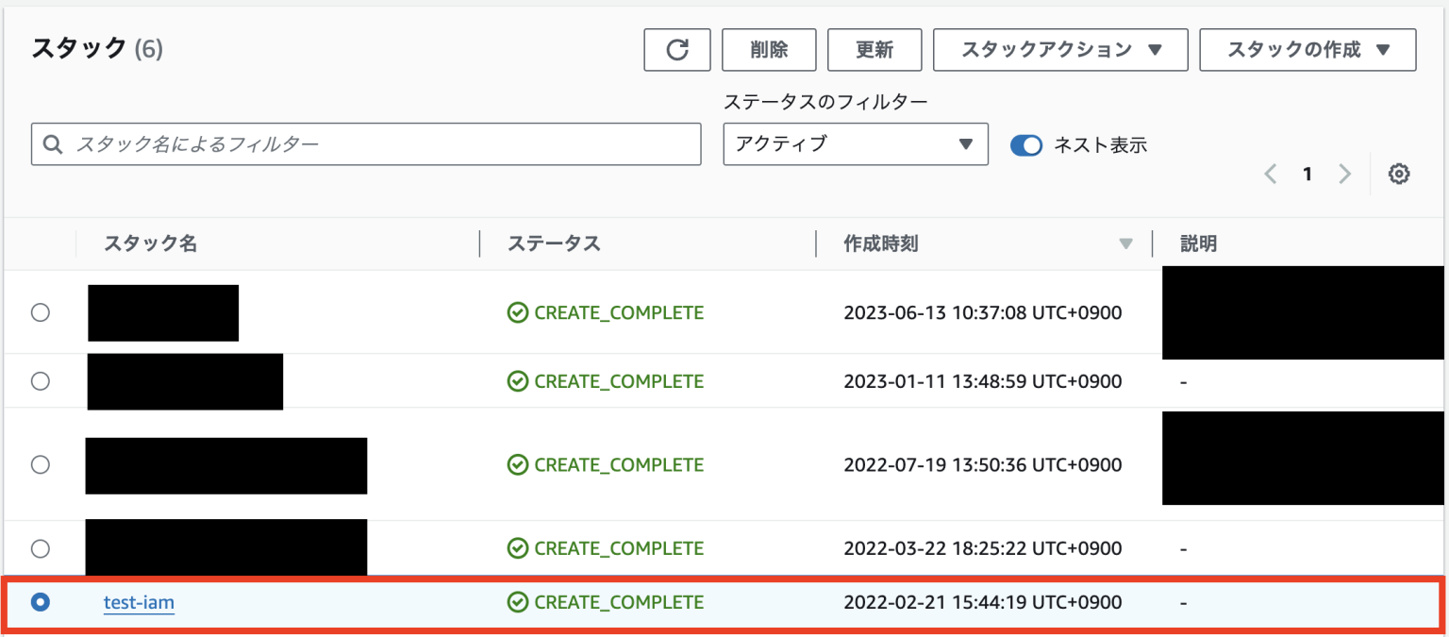Open the スタックの作成 dropdown

(1307, 49)
